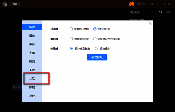Enable 保持窗口最前 checkbox
The image size is (175, 112).
tap(71, 29)
